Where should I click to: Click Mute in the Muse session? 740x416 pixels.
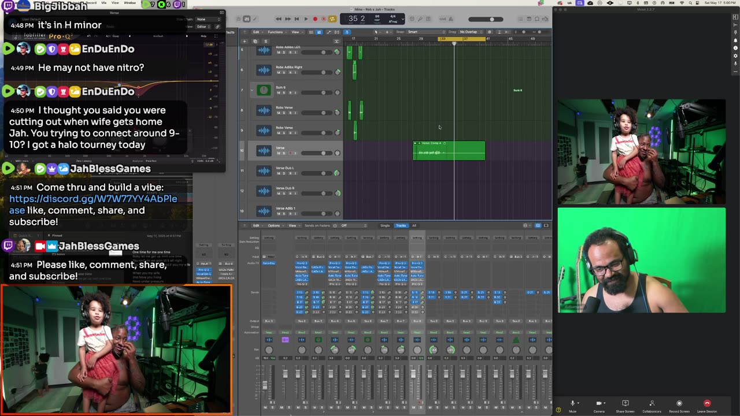(573, 406)
